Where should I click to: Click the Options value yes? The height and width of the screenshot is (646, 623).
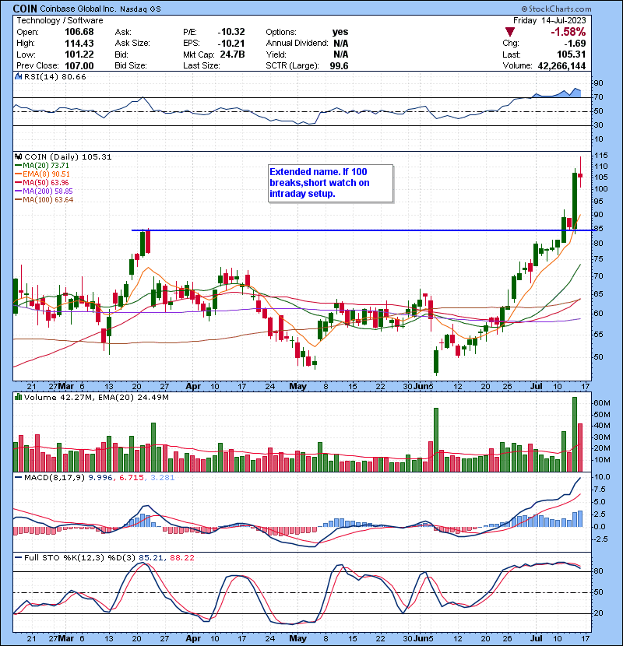[340, 32]
